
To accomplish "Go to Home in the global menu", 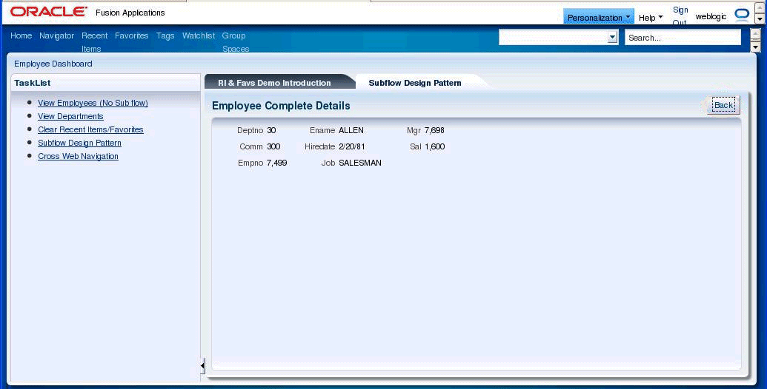I will click(x=21, y=35).
